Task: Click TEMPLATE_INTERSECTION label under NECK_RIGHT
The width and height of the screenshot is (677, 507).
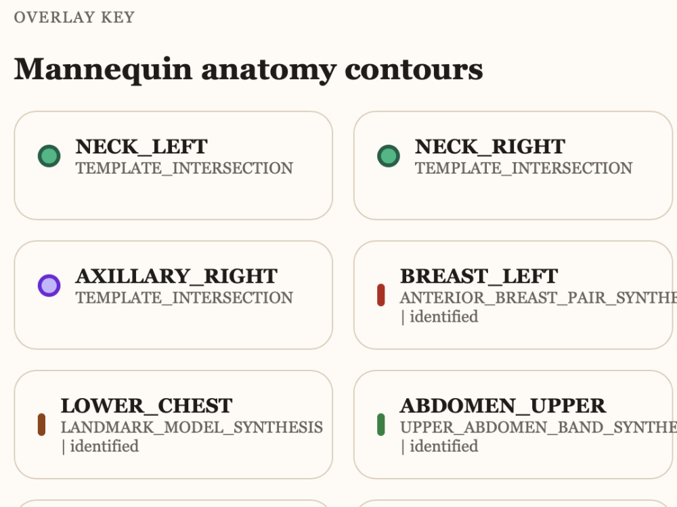Action: [524, 168]
